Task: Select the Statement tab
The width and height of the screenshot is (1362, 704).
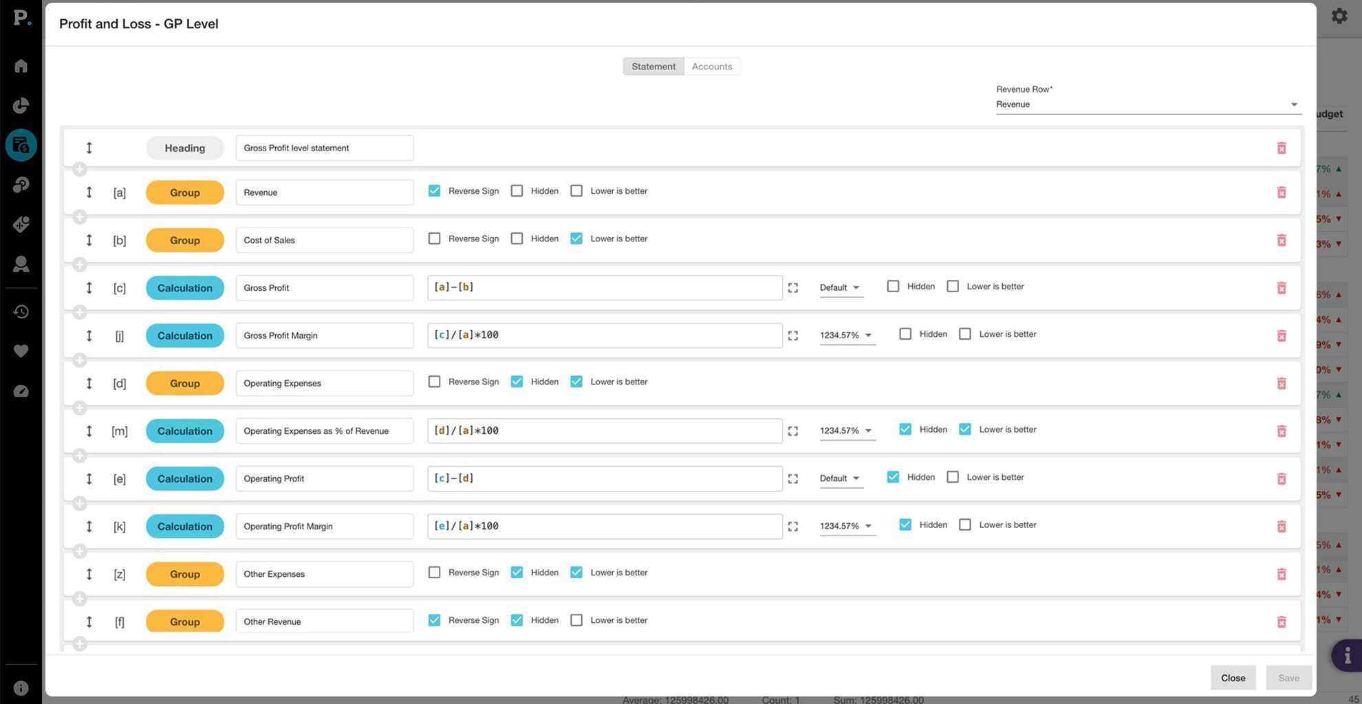Action: [x=653, y=67]
